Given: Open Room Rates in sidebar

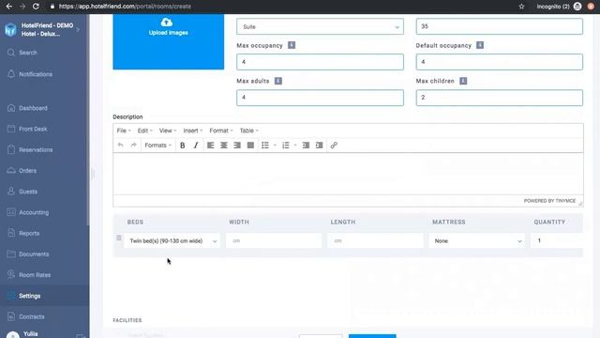Looking at the screenshot, I should (x=35, y=275).
